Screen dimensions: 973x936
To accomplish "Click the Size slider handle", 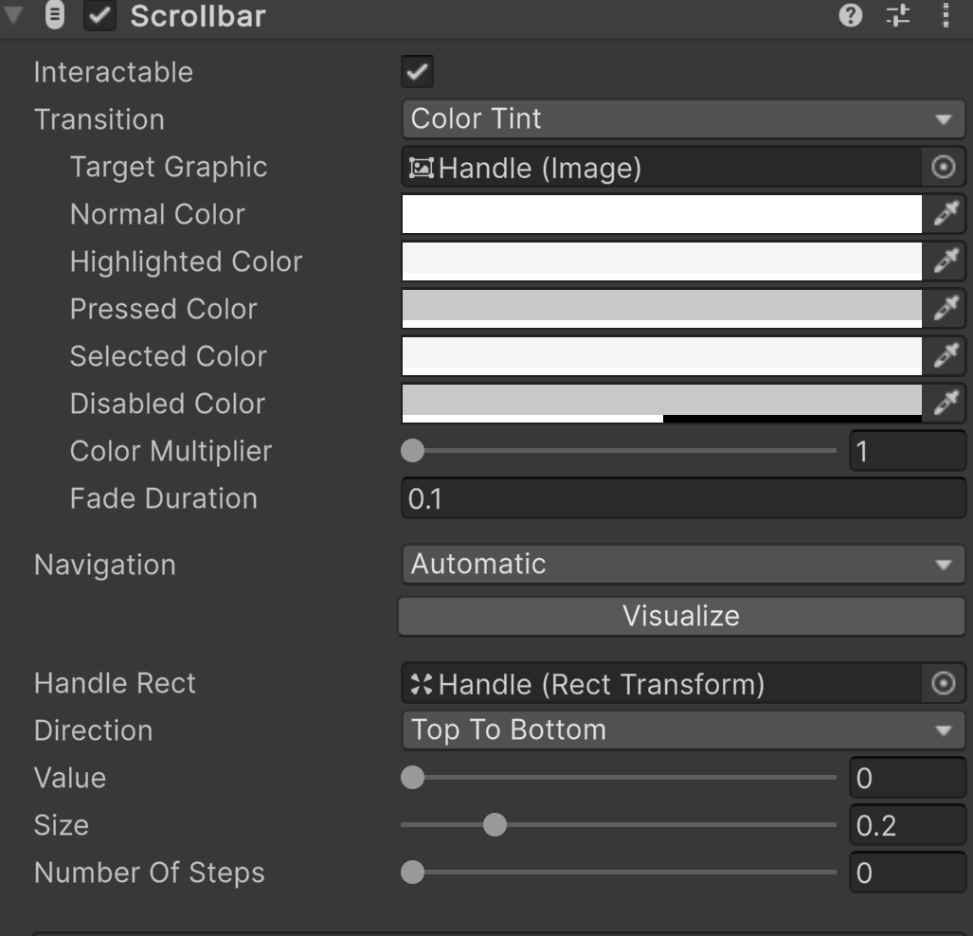I will pos(495,825).
